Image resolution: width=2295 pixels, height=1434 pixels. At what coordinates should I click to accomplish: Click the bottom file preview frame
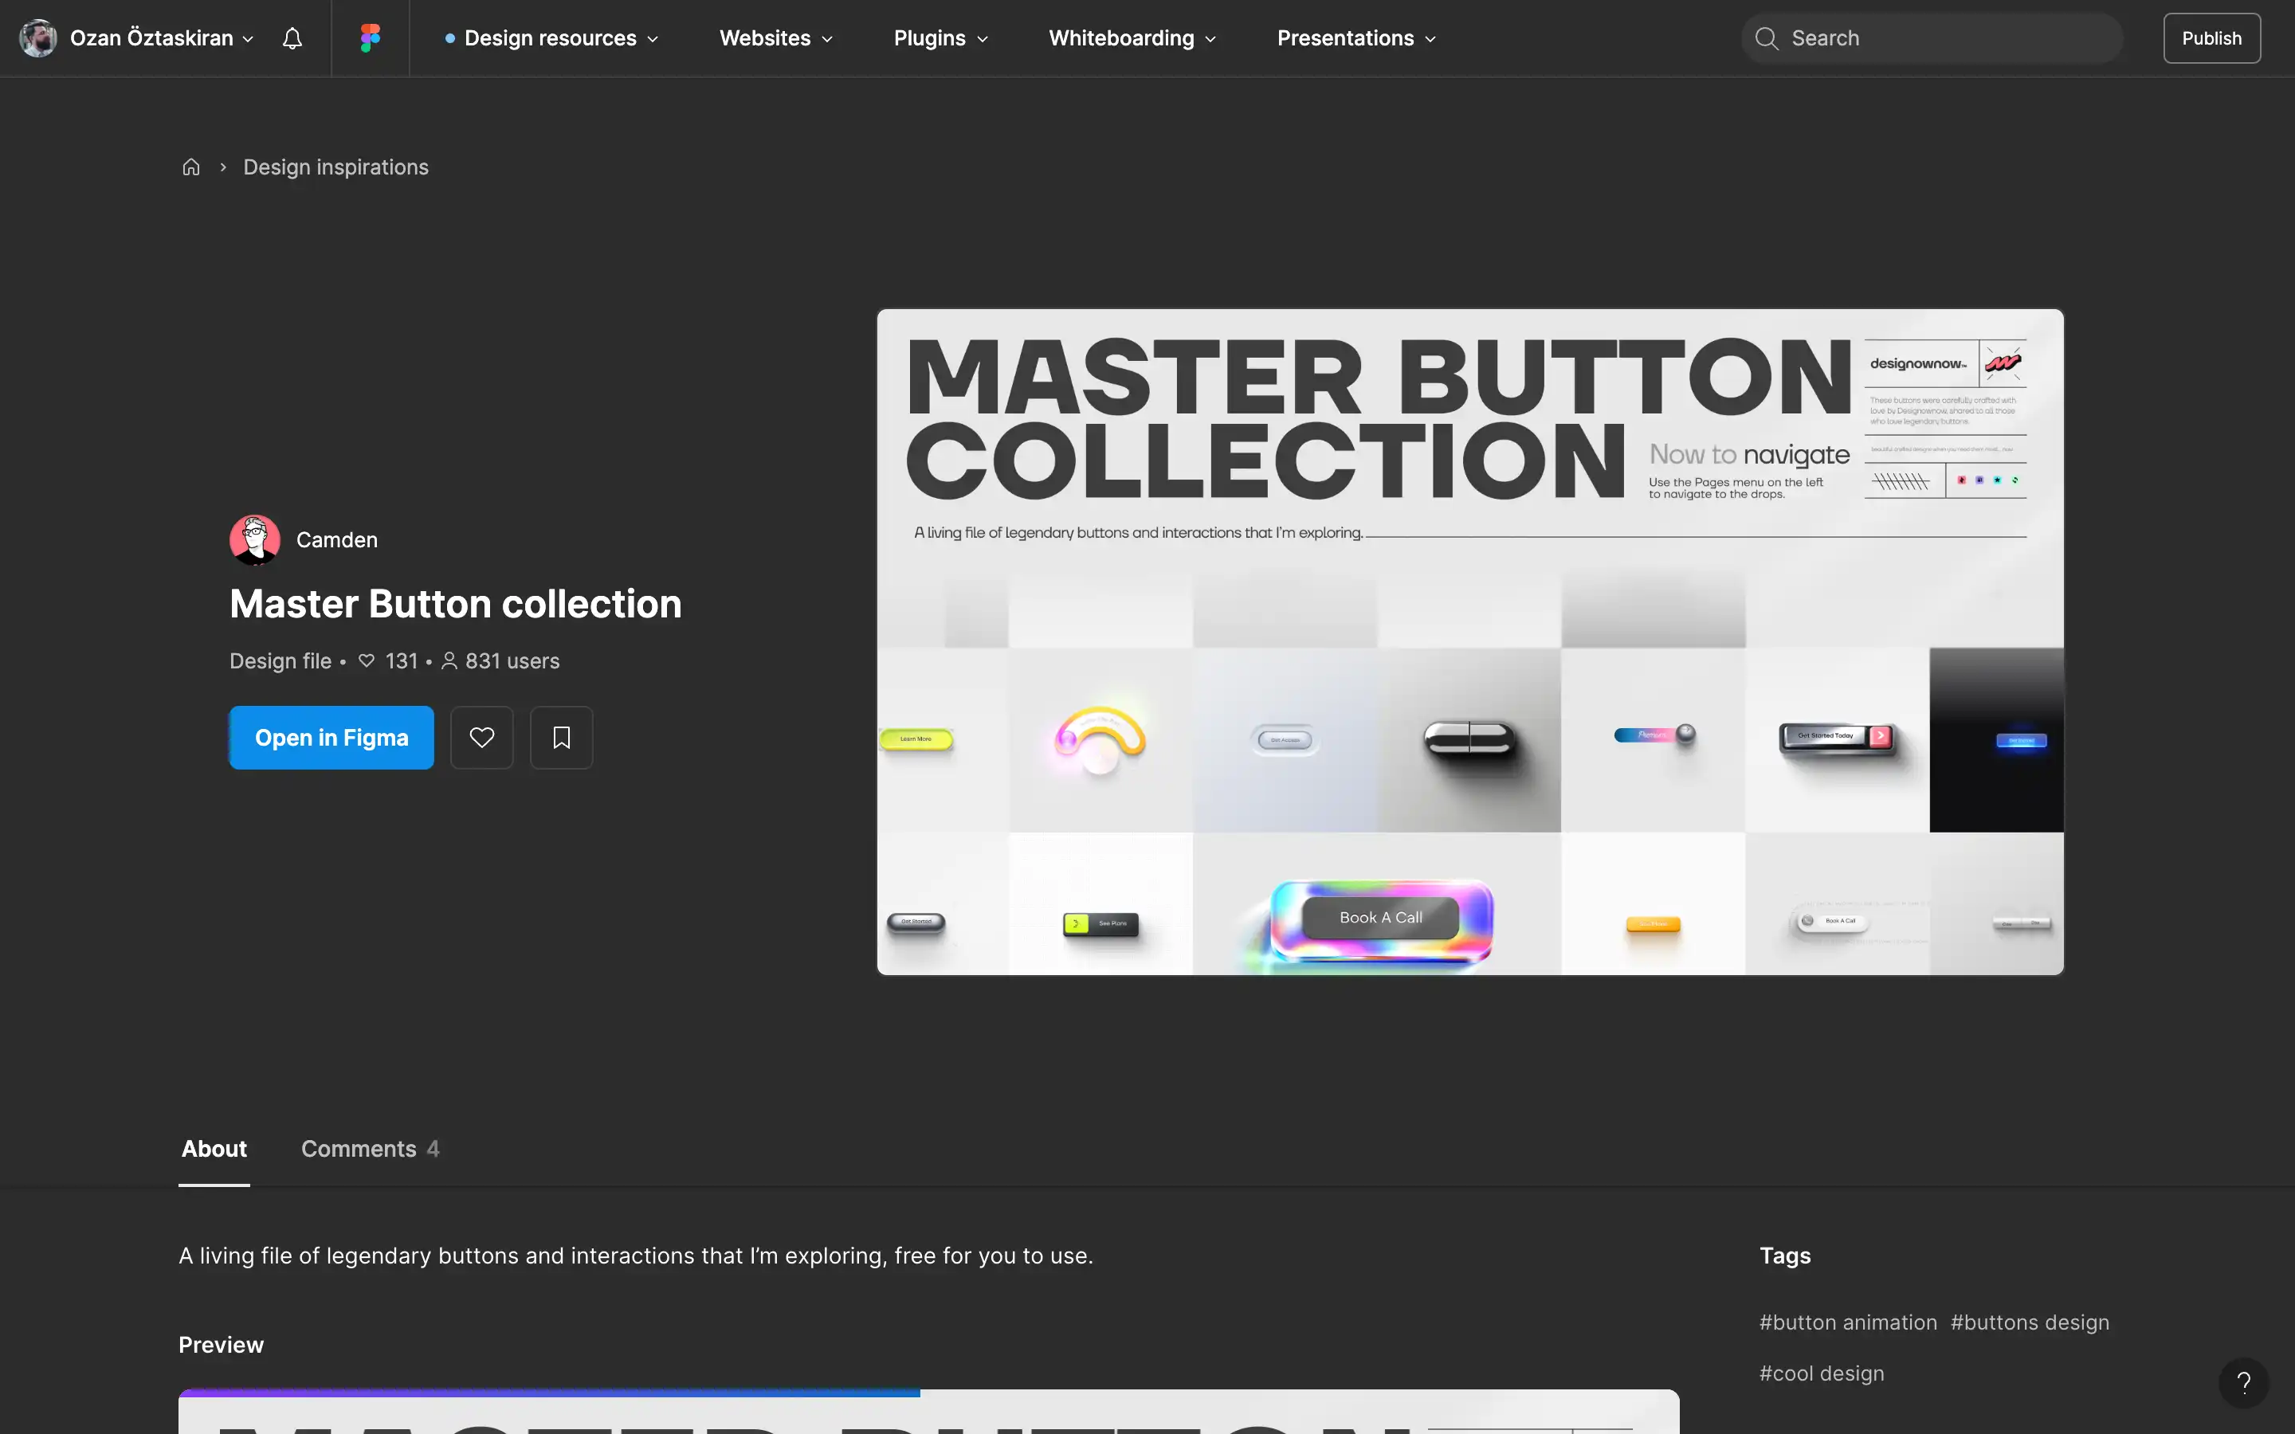(x=928, y=1412)
